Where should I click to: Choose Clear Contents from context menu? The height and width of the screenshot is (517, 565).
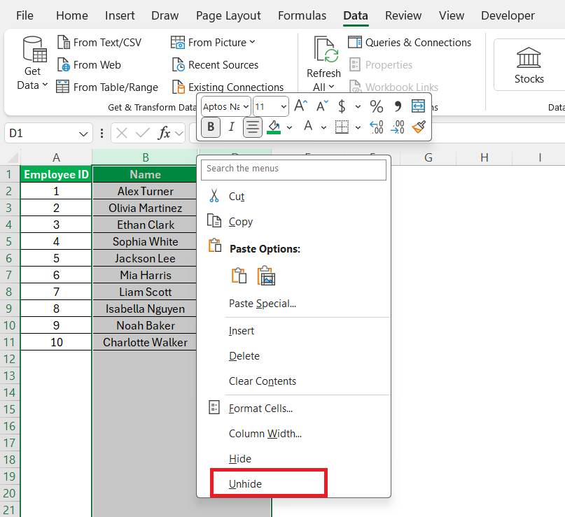pyautogui.click(x=293, y=381)
